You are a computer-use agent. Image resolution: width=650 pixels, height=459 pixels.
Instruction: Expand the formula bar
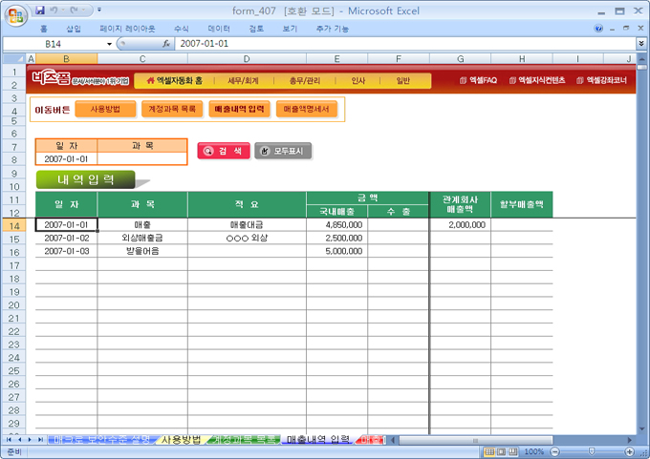click(640, 44)
